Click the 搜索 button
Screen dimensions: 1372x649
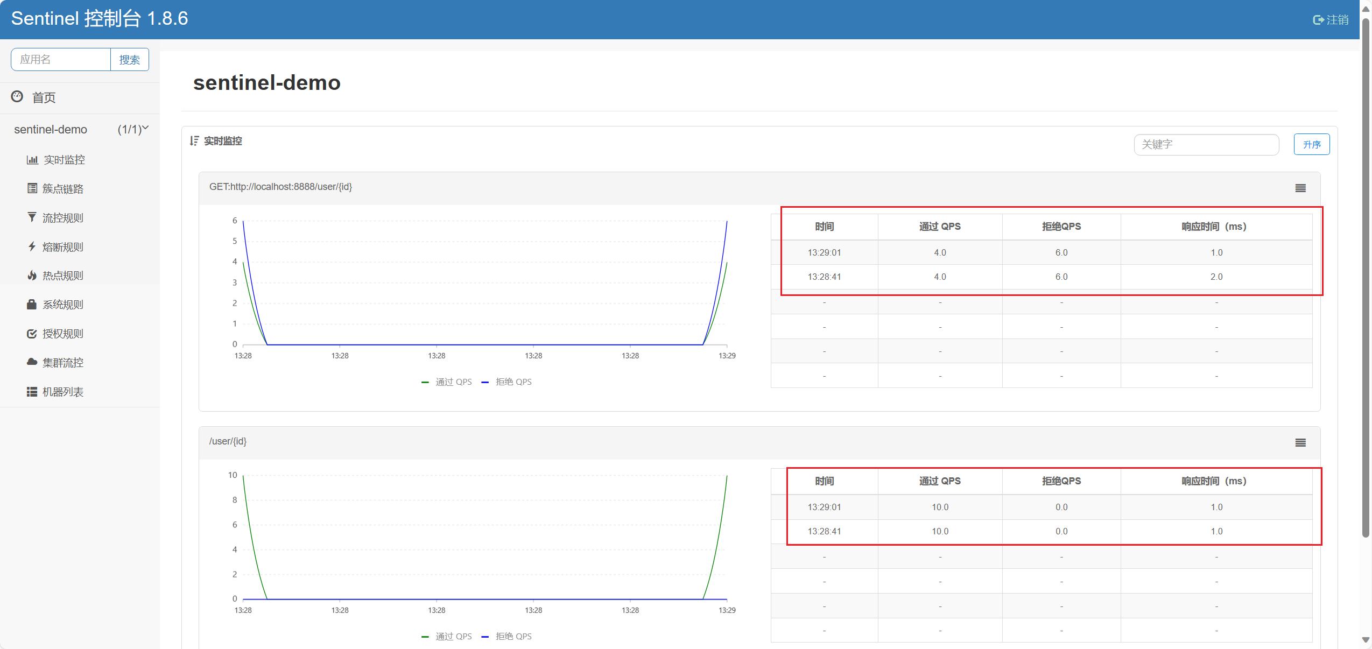[x=129, y=60]
